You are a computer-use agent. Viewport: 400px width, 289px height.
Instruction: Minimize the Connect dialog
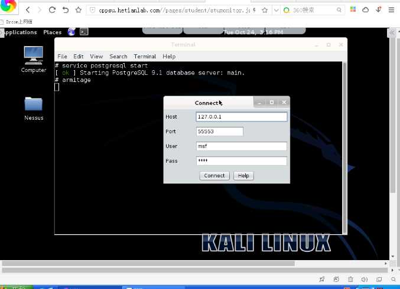point(260,103)
